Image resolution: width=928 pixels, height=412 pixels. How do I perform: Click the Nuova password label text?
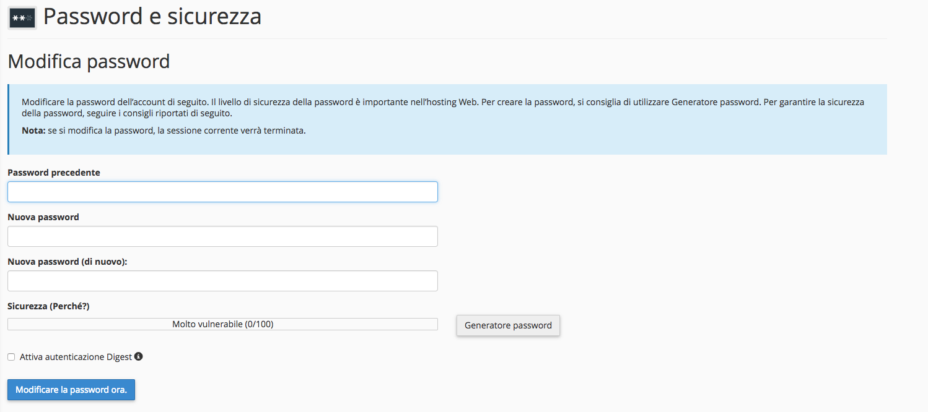43,217
